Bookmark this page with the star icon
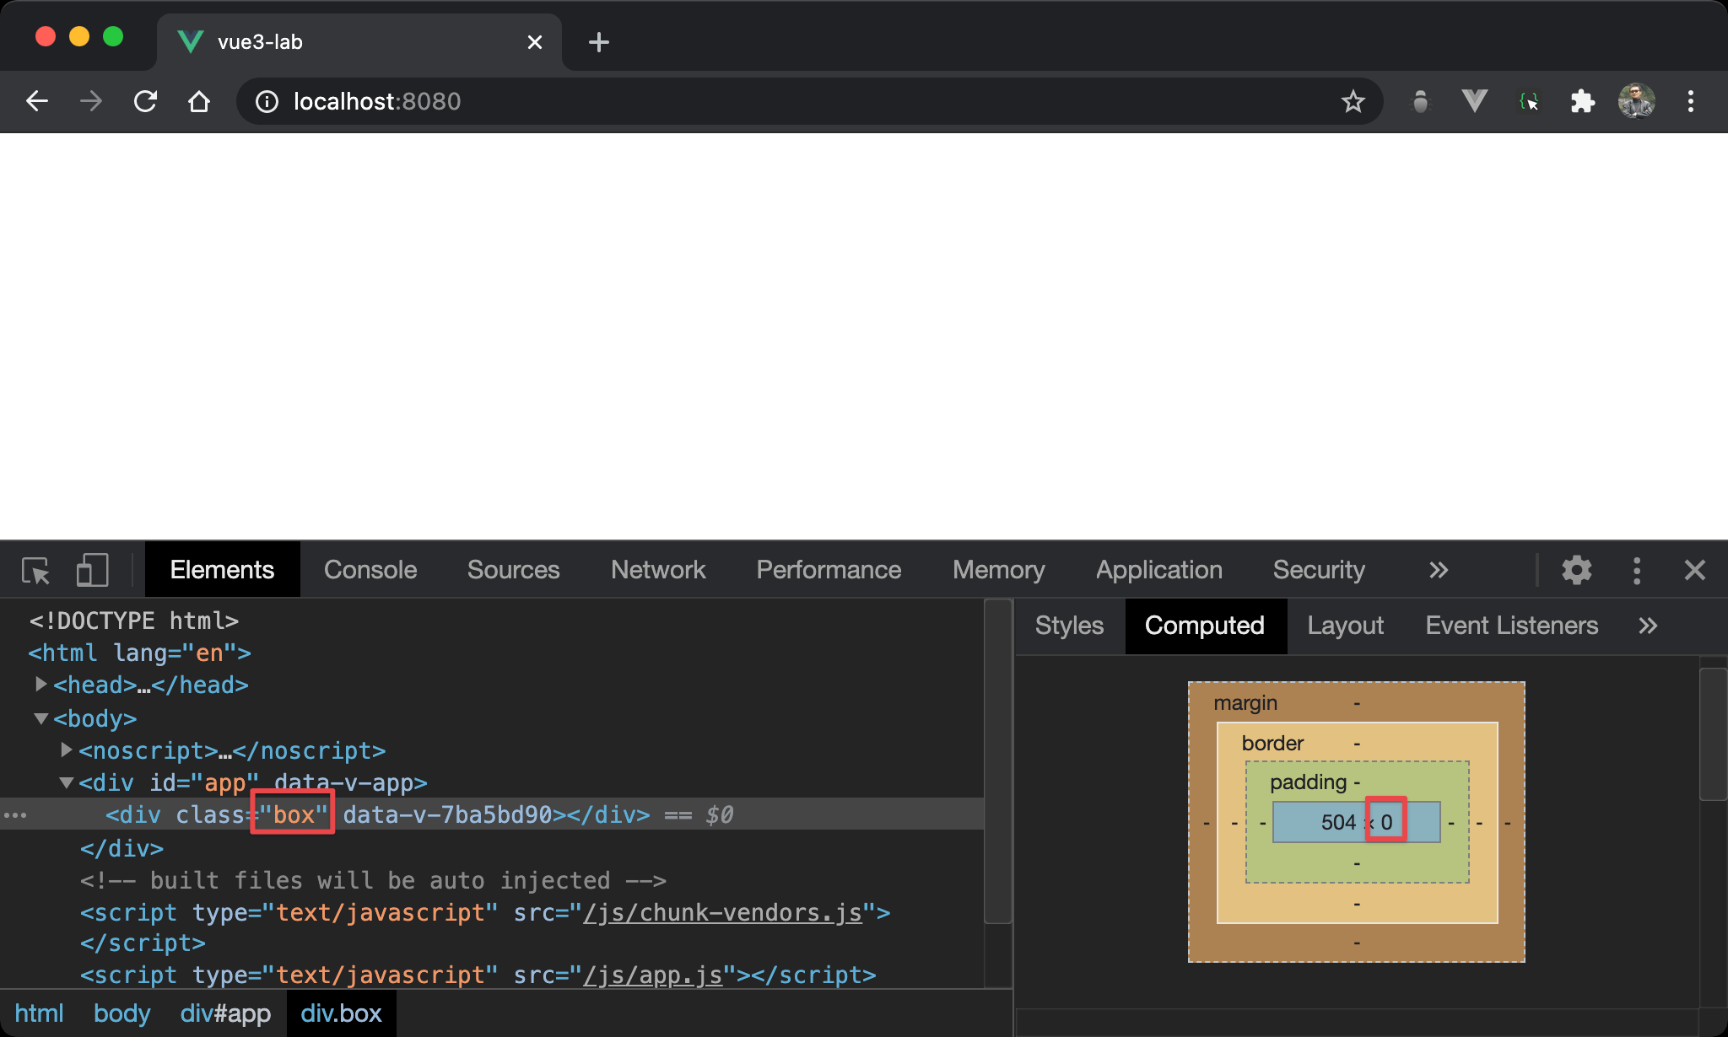The height and width of the screenshot is (1037, 1728). (x=1353, y=102)
